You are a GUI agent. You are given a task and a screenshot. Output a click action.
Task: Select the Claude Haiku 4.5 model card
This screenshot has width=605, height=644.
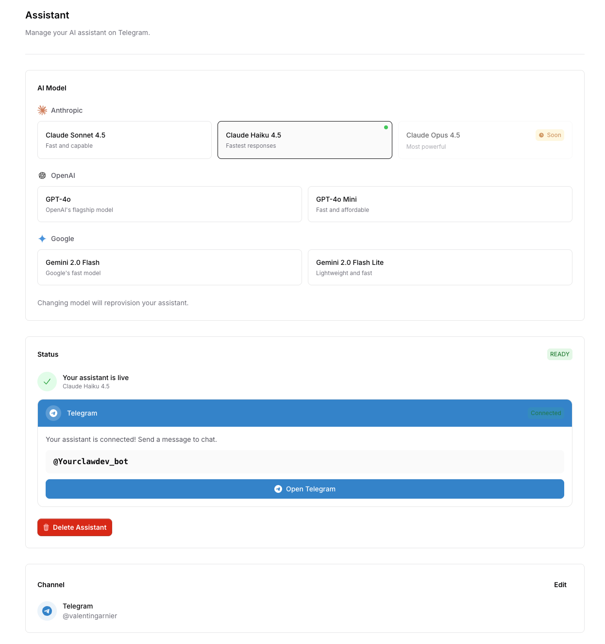305,140
